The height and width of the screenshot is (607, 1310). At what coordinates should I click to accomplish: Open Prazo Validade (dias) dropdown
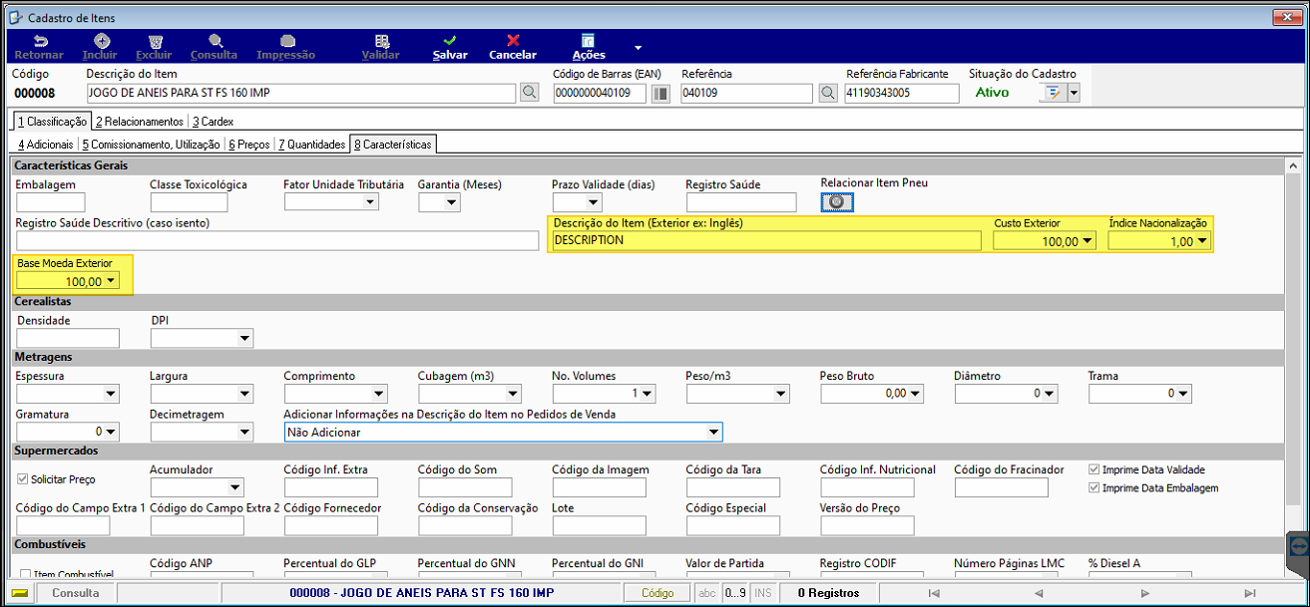(594, 202)
